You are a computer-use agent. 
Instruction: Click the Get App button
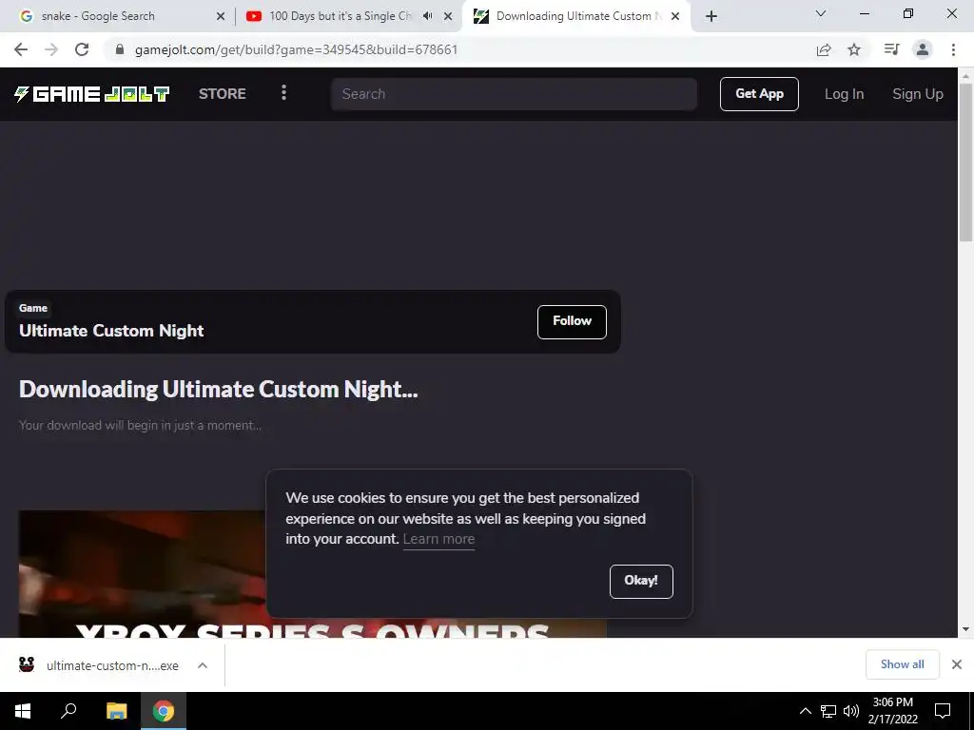(759, 94)
